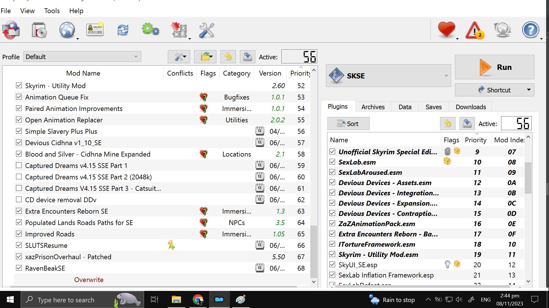Expand the SKSE executable dropdown
549x308 pixels.
point(388,76)
